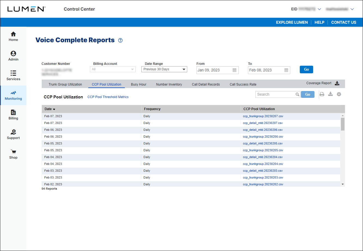This screenshot has height=251, width=363.
Task: Sort by Date column arrow
Action: [54, 109]
